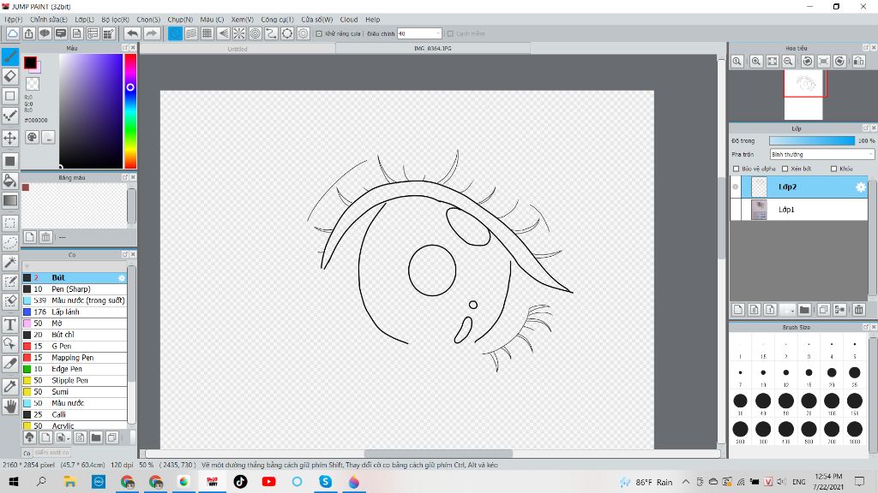
Task: Open YouTube from the Windows taskbar
Action: point(268,482)
